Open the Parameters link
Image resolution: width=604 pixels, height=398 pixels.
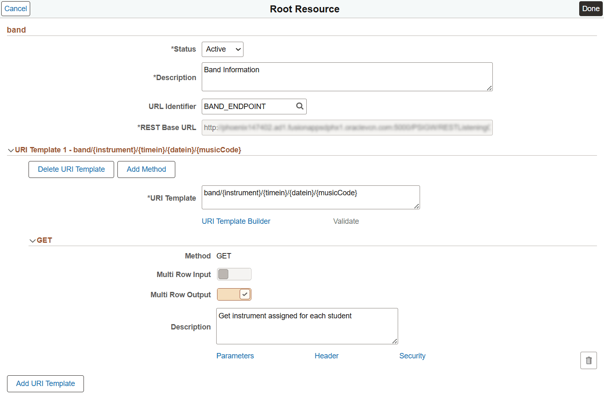235,355
